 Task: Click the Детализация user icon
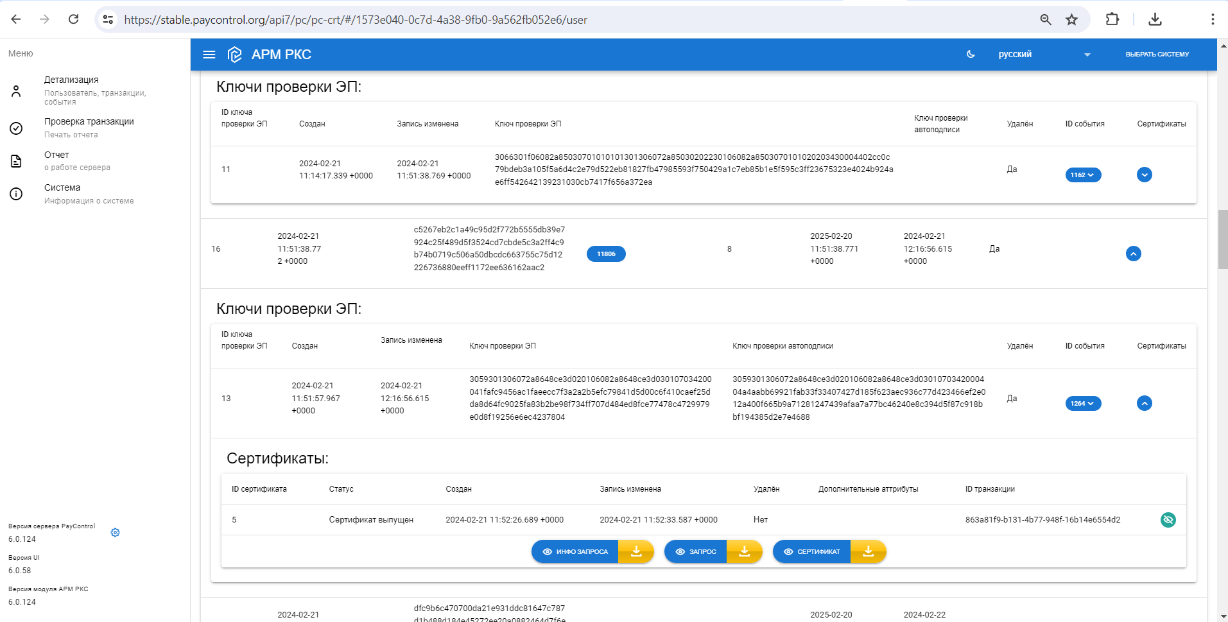(17, 91)
